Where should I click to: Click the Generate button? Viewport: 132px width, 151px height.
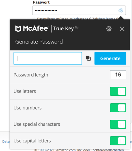point(110,58)
